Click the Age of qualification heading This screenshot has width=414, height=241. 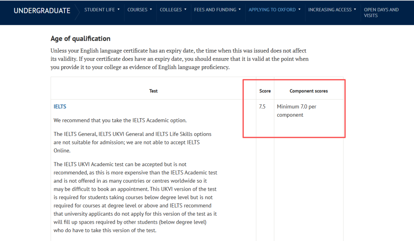[80, 39]
